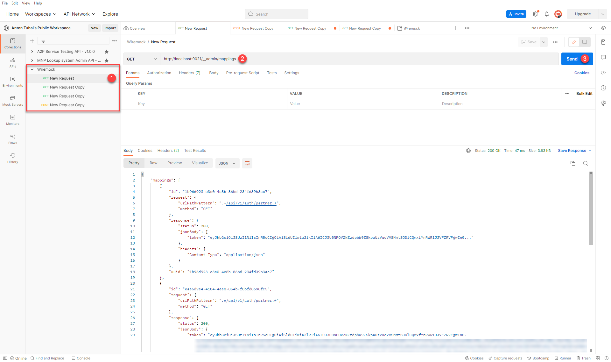
Task: Expand the A2P Service Testing API collection
Action: (32, 52)
